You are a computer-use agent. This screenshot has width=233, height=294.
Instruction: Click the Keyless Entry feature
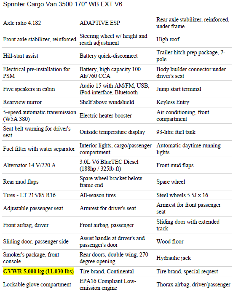(x=173, y=102)
